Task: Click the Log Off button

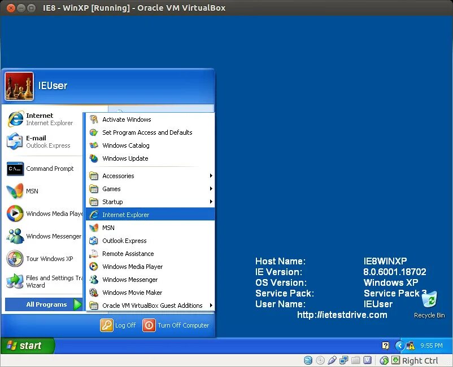Action: click(x=118, y=325)
